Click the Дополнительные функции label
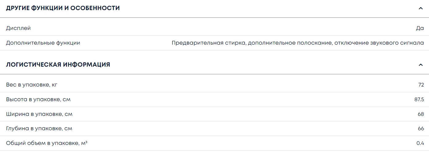The image size is (429, 155). (43, 43)
